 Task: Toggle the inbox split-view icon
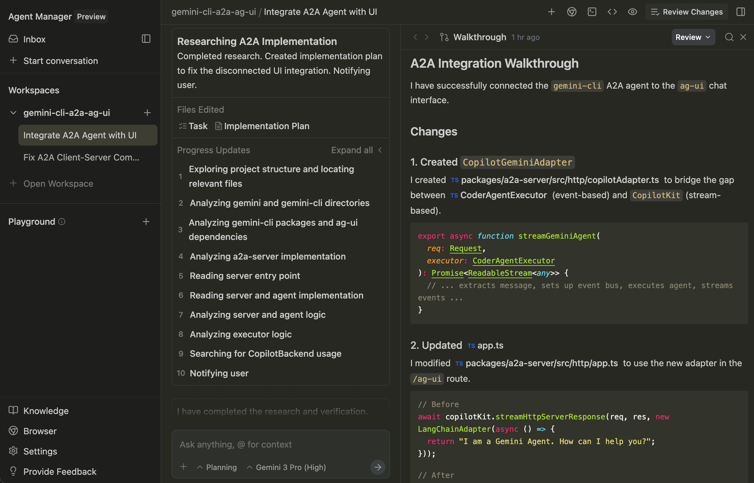pos(146,39)
